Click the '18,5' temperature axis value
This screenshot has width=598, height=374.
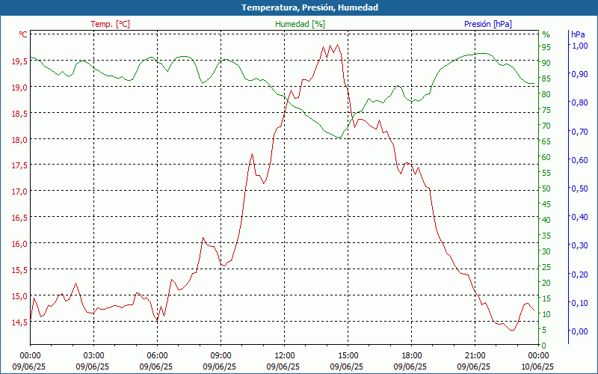click(20, 114)
